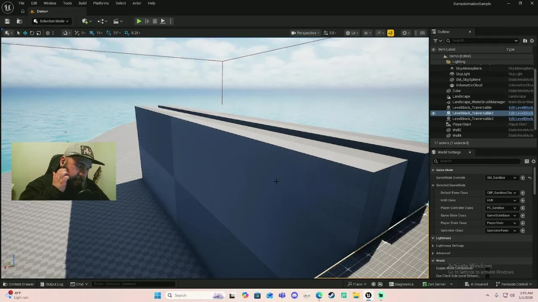The height and width of the screenshot is (302, 538).
Task: Open the Build menu
Action: click(82, 3)
